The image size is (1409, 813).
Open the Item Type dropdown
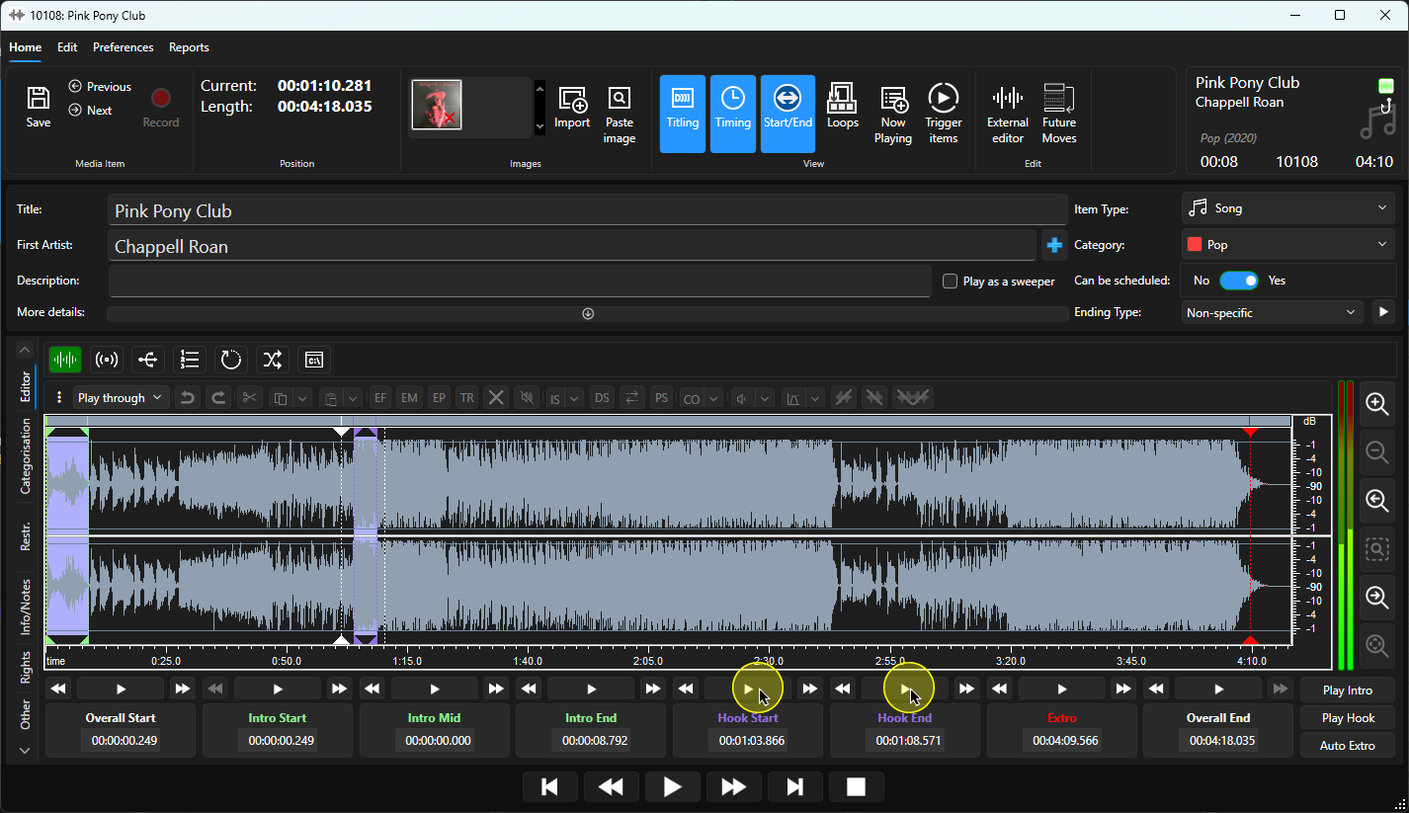point(1287,208)
